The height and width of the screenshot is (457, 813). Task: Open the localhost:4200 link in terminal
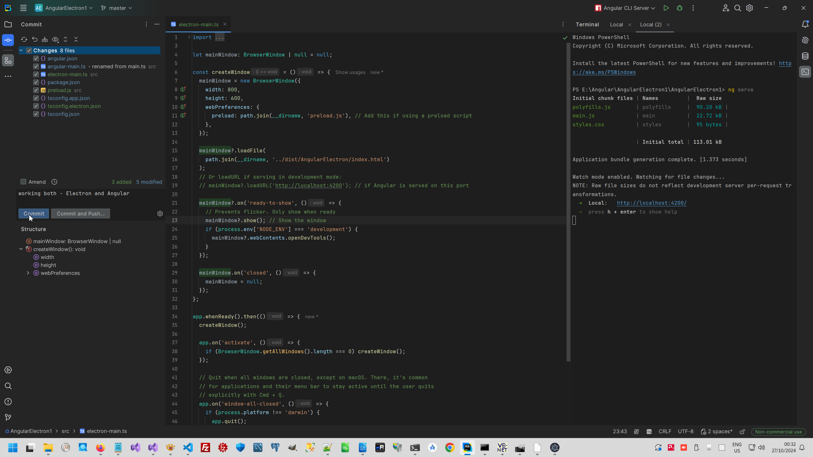point(651,203)
